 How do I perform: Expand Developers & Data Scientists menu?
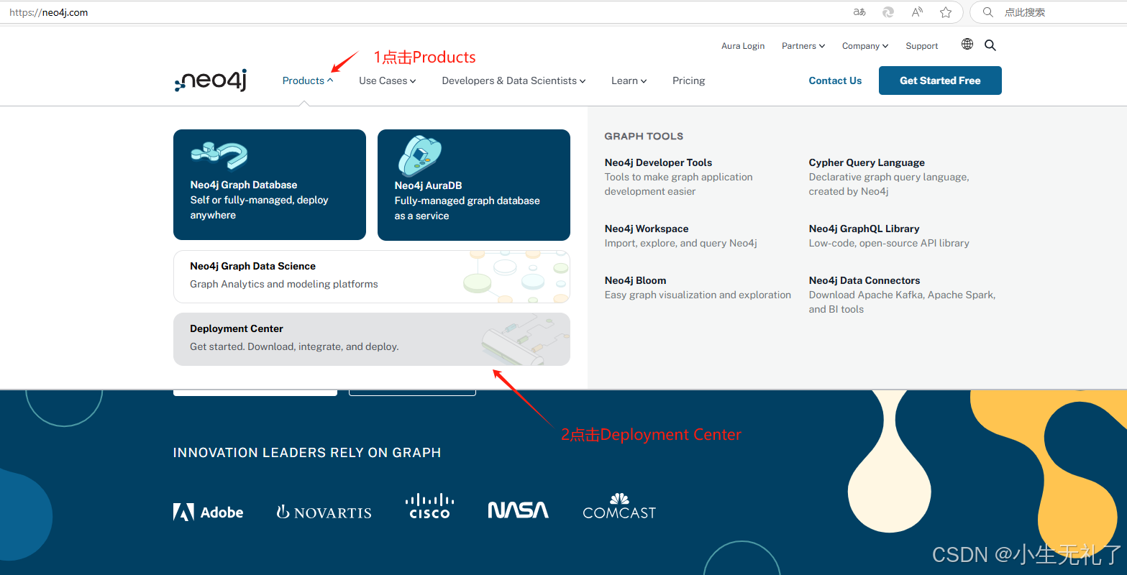[514, 80]
